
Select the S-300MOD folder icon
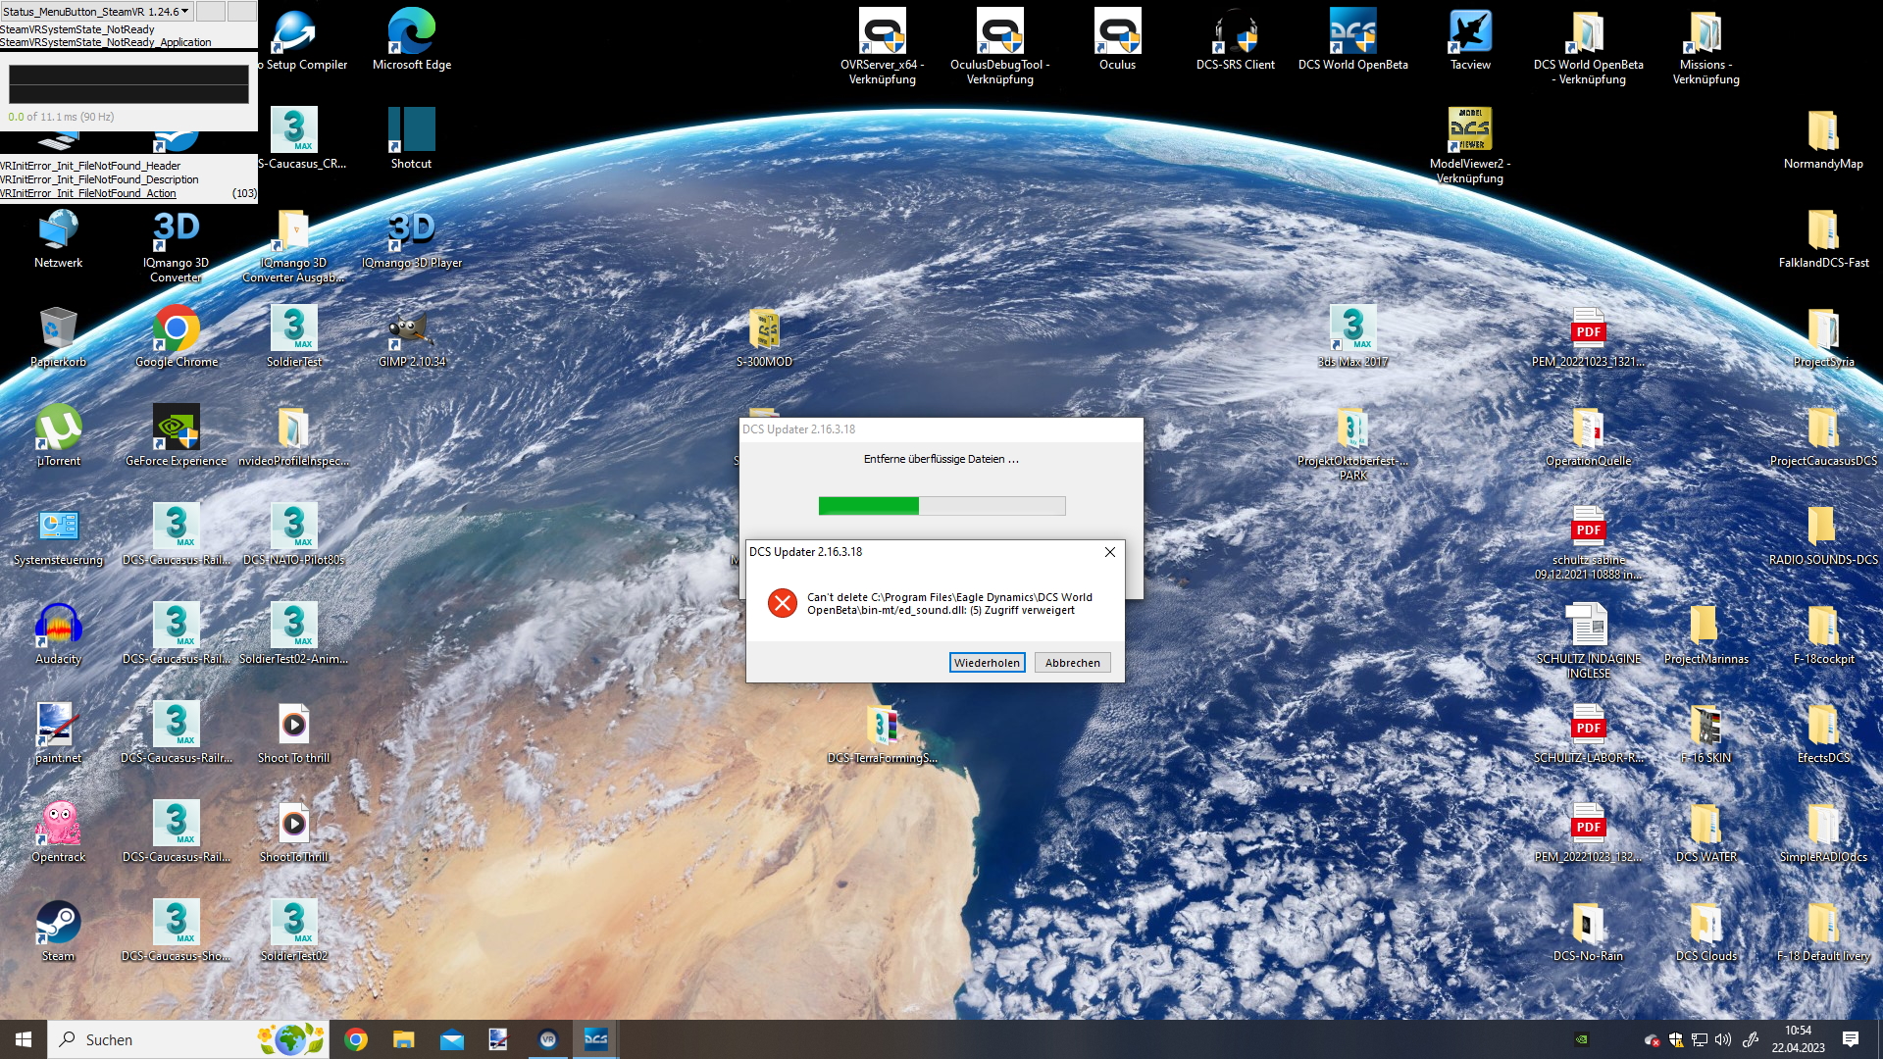(x=764, y=337)
